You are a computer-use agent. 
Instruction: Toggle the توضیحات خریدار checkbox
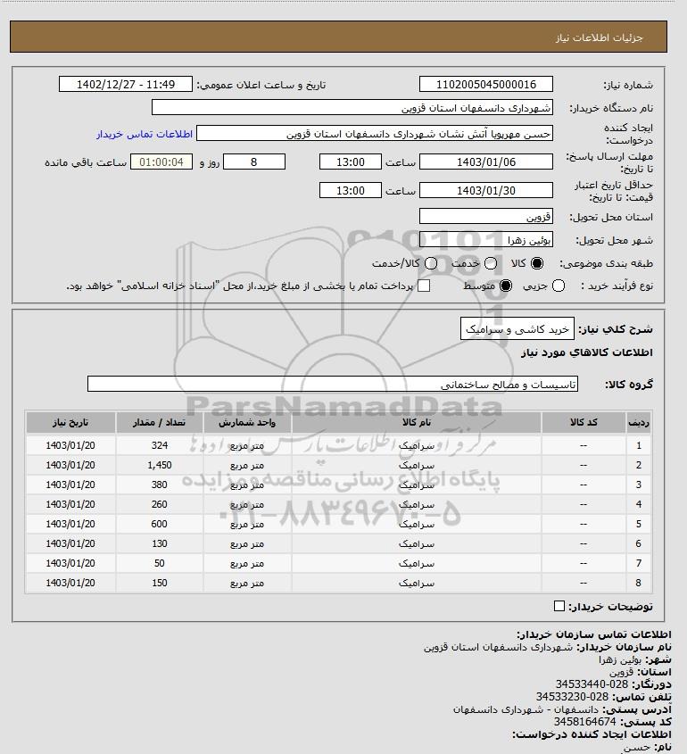pyautogui.click(x=559, y=606)
